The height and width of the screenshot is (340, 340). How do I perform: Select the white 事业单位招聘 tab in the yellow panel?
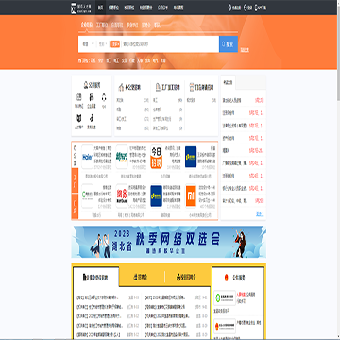coord(96,277)
